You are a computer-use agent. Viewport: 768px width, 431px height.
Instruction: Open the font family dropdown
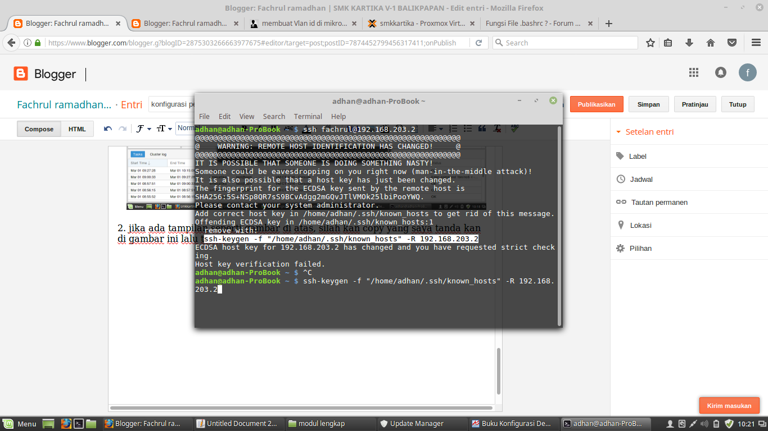tap(144, 129)
